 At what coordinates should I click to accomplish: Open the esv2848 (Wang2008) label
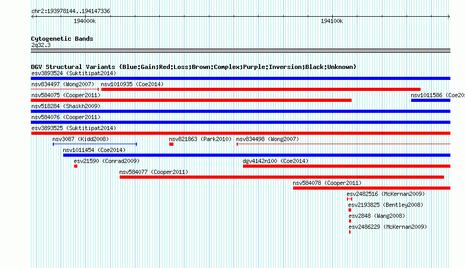pyautogui.click(x=377, y=216)
